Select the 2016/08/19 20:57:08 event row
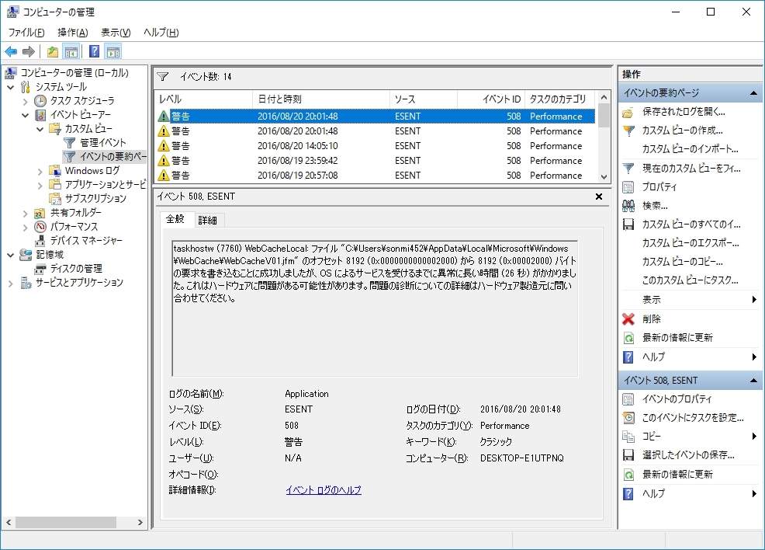This screenshot has width=765, height=550. coord(376,176)
